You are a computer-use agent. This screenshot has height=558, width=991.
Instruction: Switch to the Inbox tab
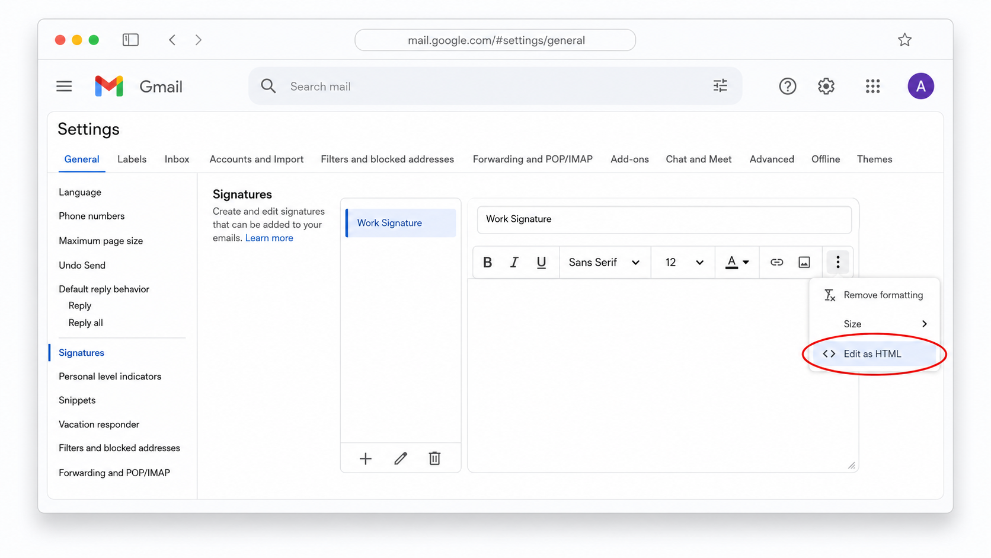coord(177,160)
